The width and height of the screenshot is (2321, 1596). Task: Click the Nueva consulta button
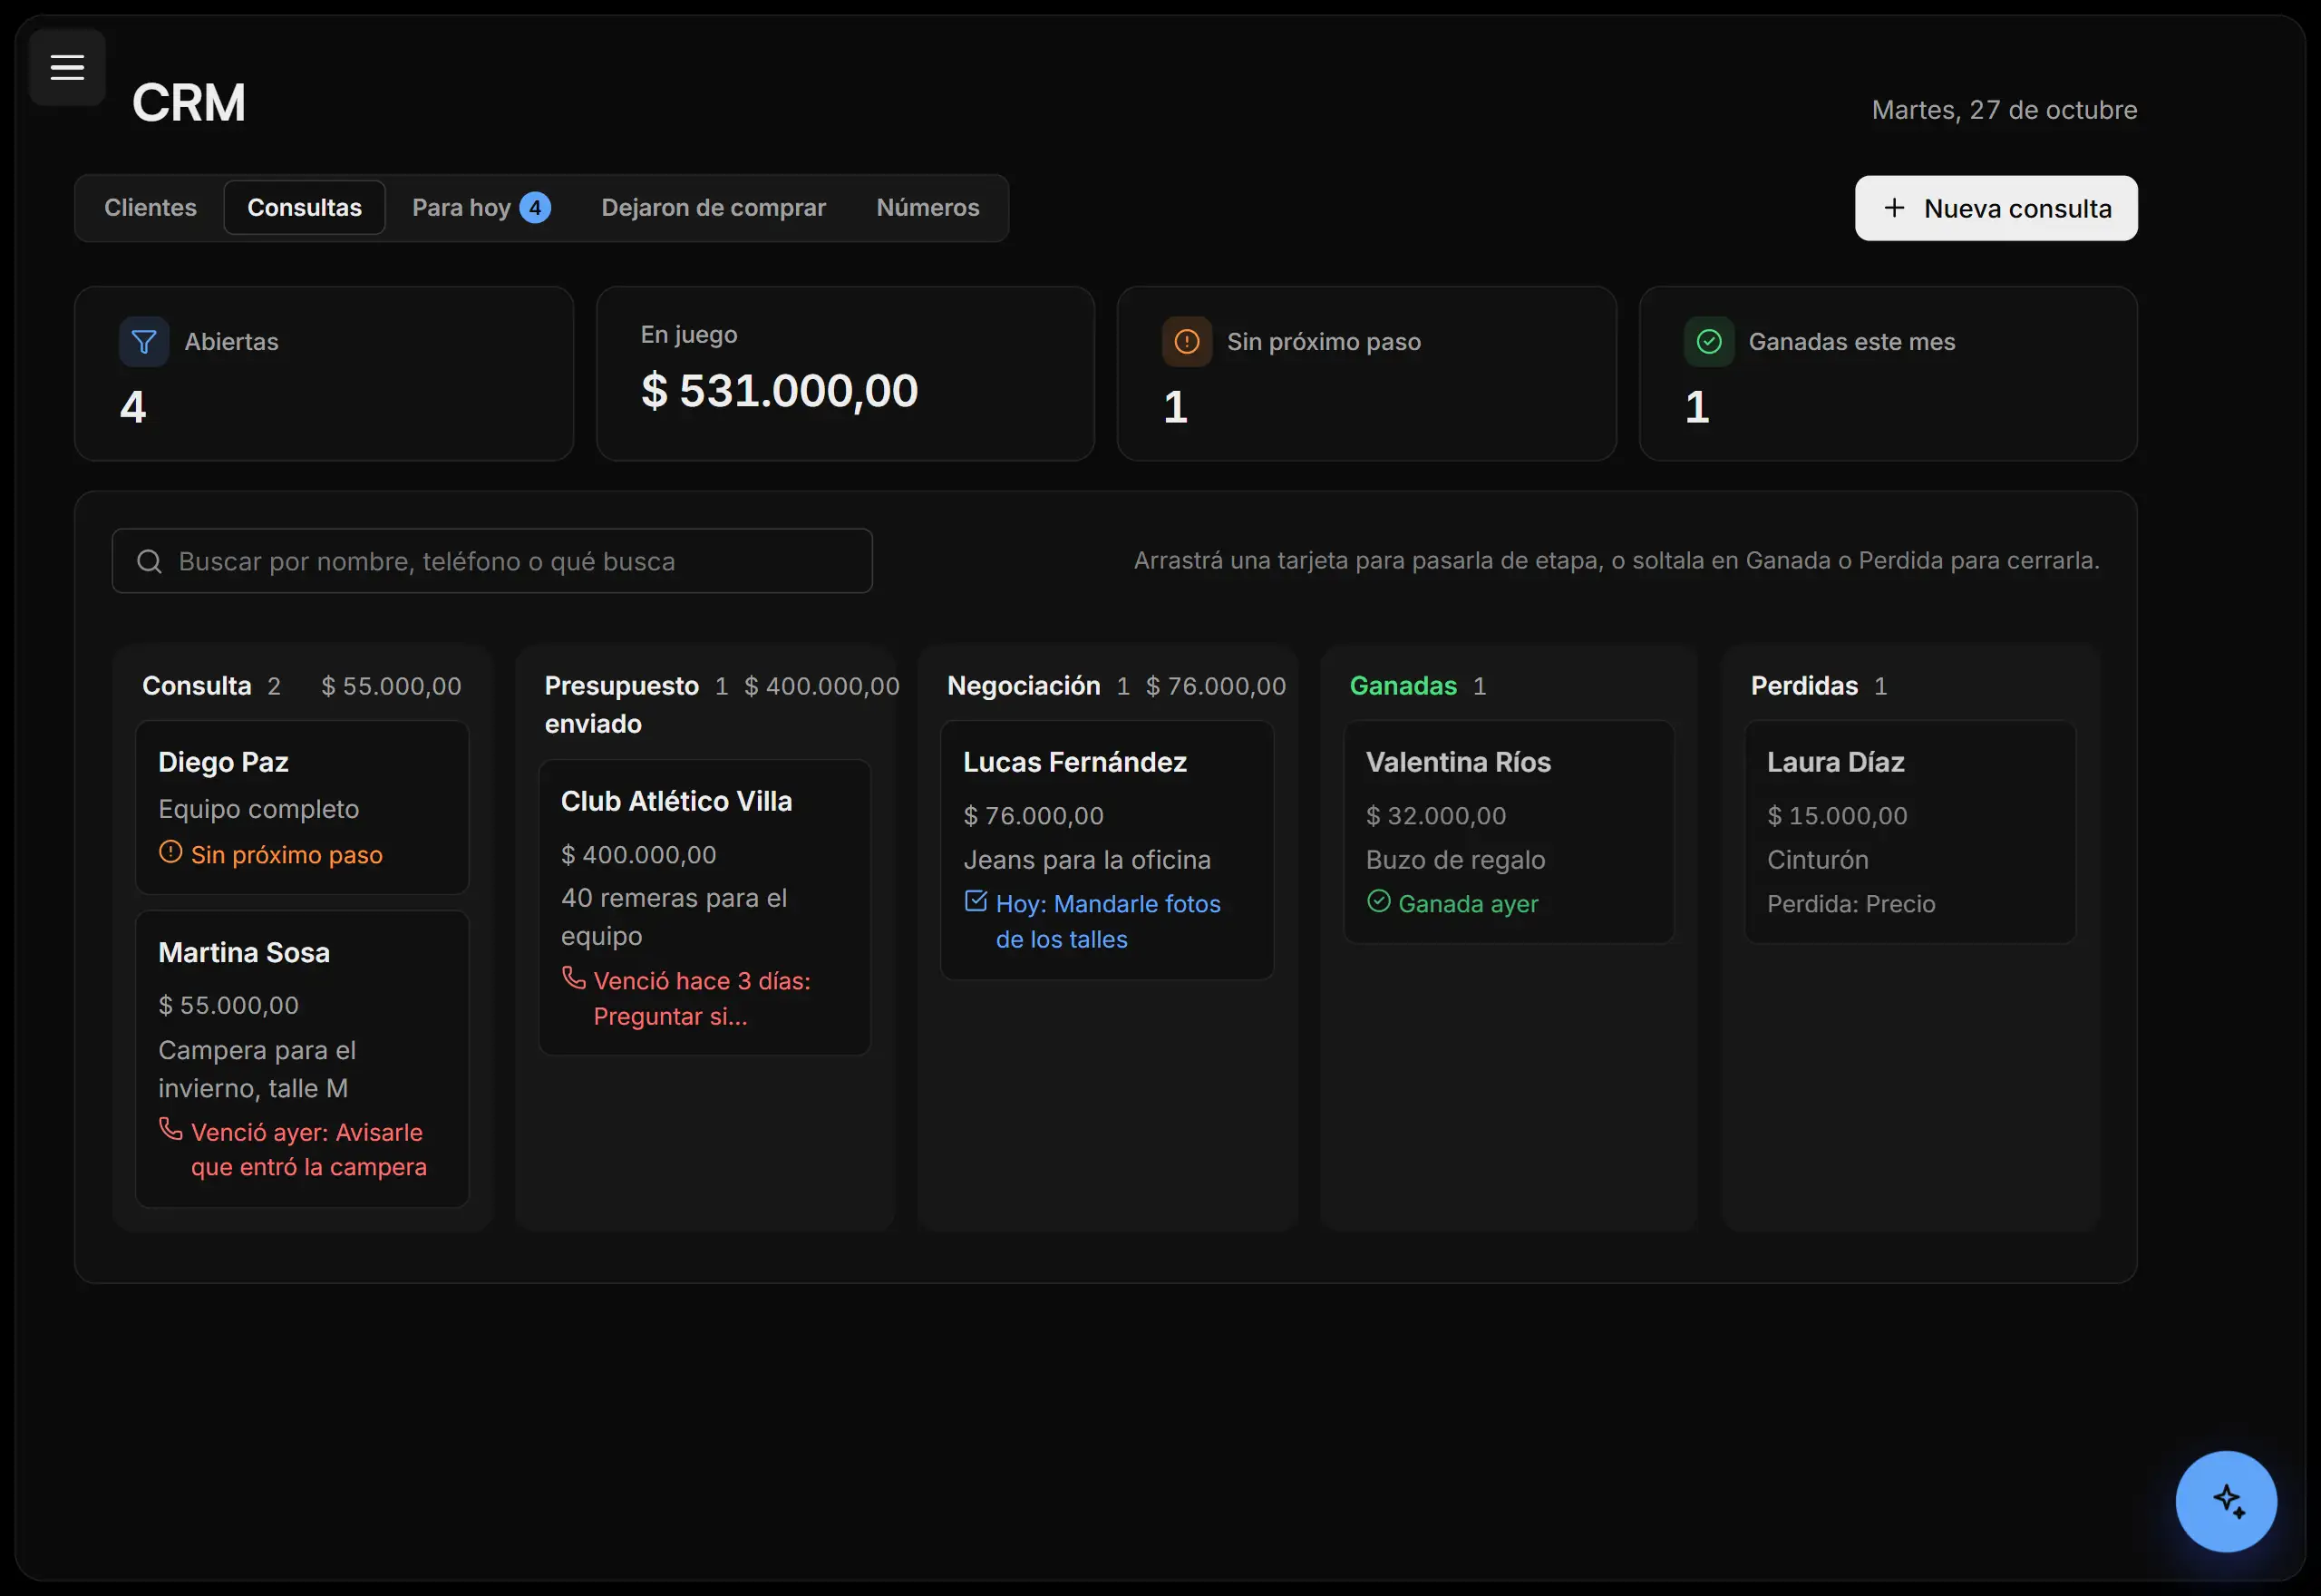(x=1996, y=208)
